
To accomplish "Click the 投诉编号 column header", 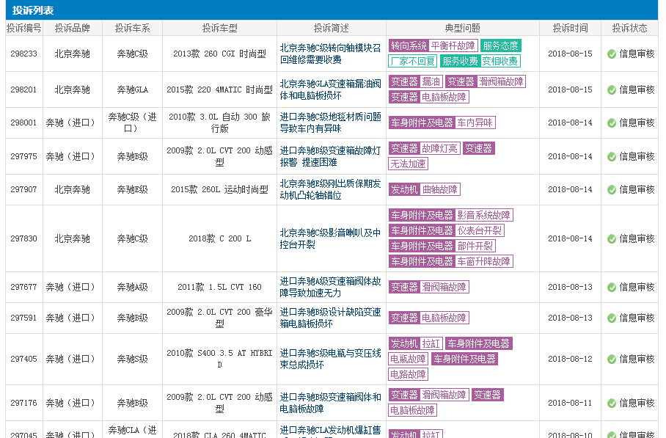I will click(24, 28).
